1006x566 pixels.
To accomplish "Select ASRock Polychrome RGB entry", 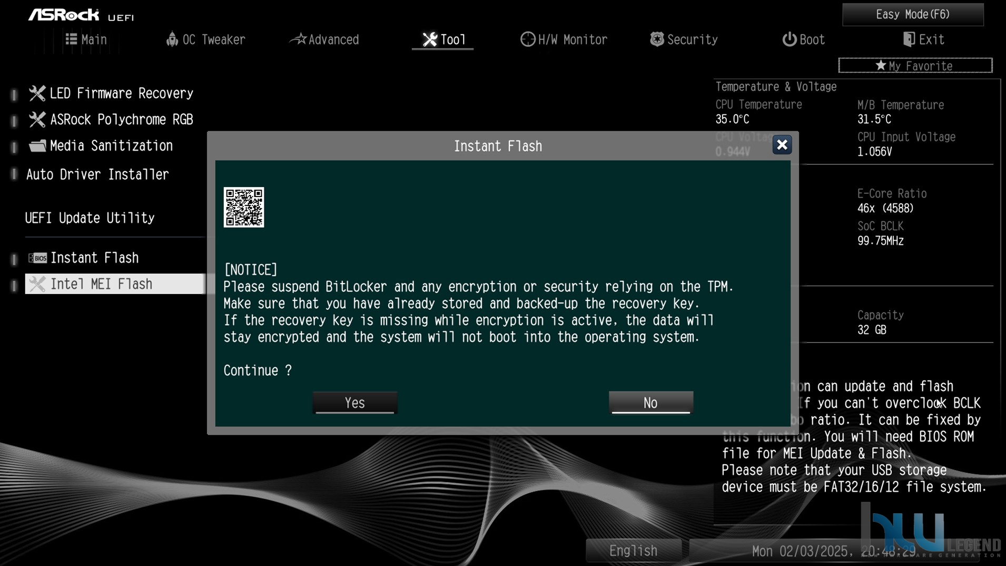I will (111, 120).
